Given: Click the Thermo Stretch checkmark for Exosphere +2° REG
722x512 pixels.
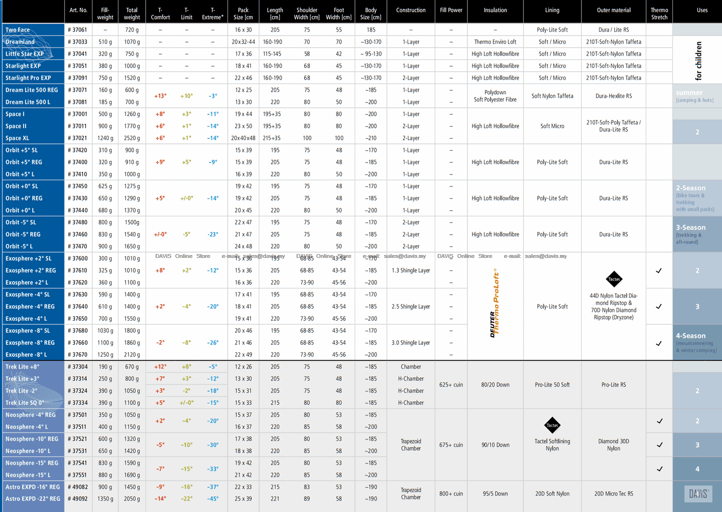Looking at the screenshot, I should click(659, 270).
